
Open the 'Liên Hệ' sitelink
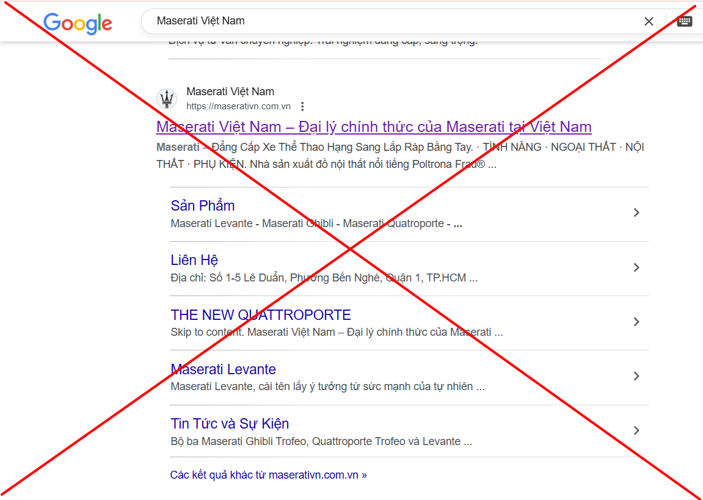[194, 260]
